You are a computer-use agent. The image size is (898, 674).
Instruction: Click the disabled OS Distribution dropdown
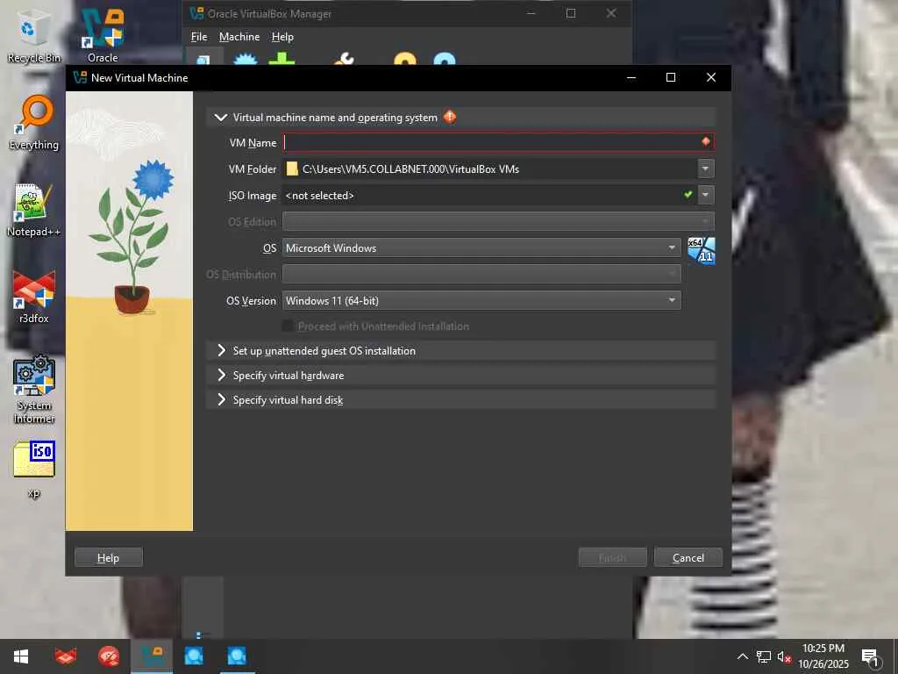(481, 274)
